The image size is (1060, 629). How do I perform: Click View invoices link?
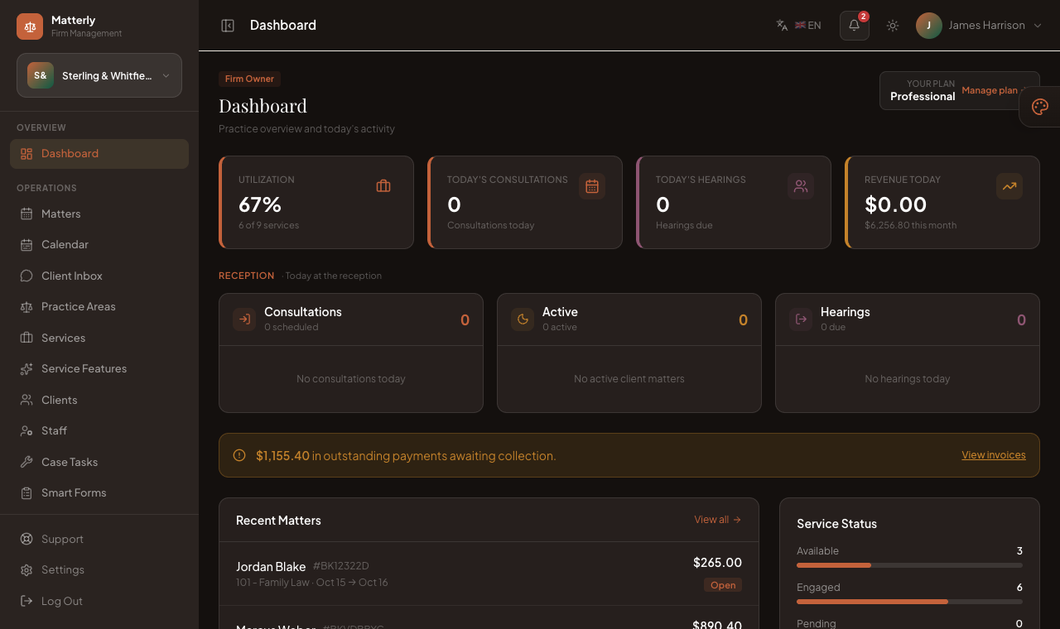pyautogui.click(x=994, y=455)
